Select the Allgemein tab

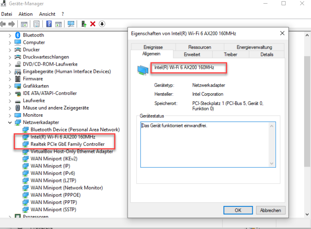[151, 54]
